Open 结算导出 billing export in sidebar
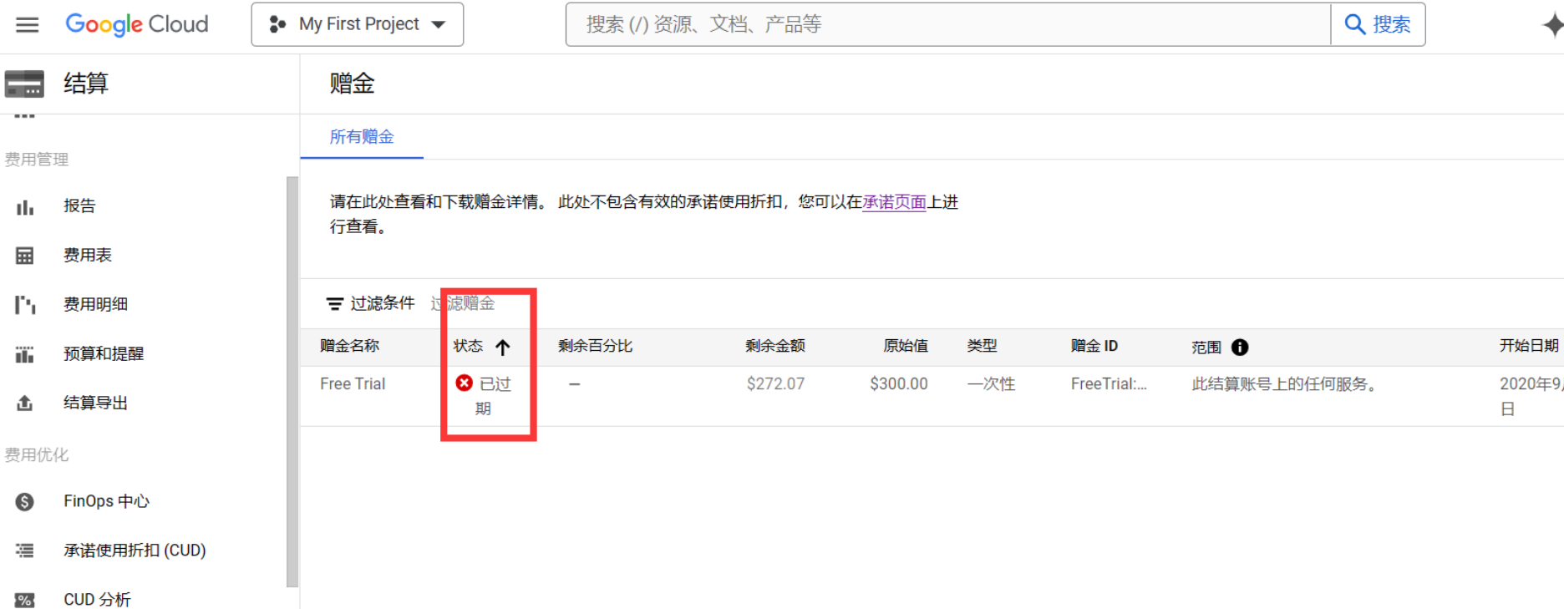 (95, 403)
